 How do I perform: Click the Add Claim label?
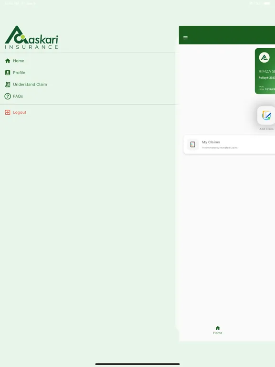point(266,129)
